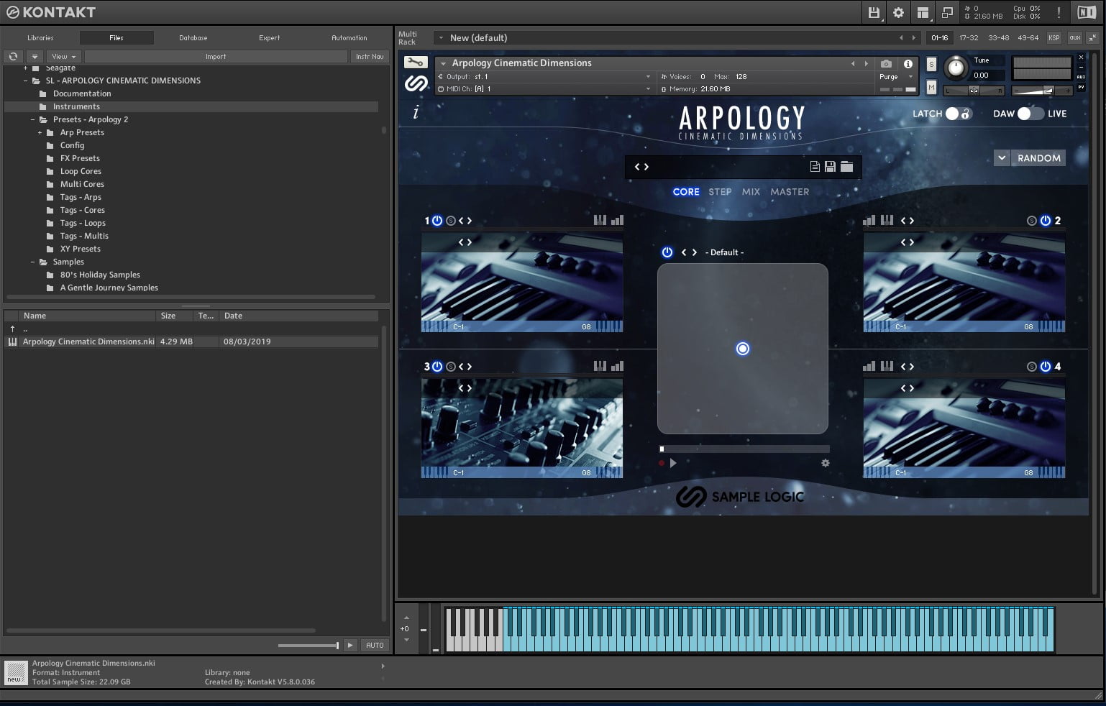Show instrument info with the i icon

(x=908, y=63)
